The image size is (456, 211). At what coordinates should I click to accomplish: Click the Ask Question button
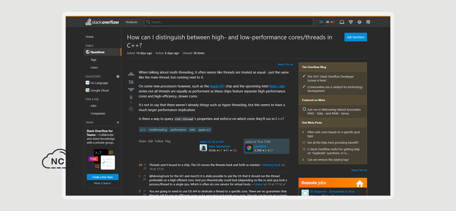(x=356, y=37)
